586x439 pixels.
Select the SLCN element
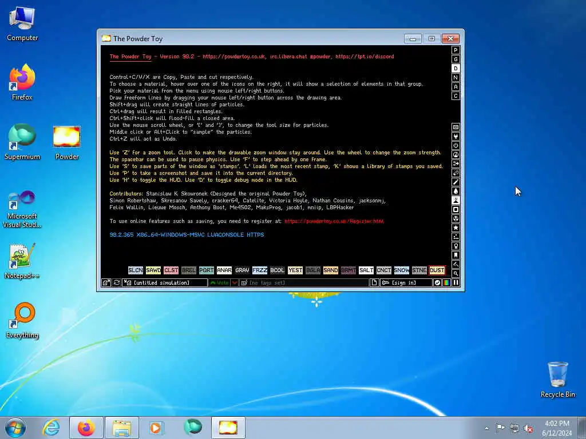[135, 270]
